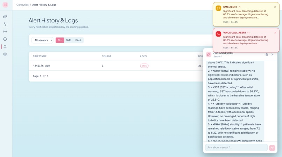Open the settings gear sidebar icon
The width and height of the screenshot is (282, 157).
click(x=5, y=54)
